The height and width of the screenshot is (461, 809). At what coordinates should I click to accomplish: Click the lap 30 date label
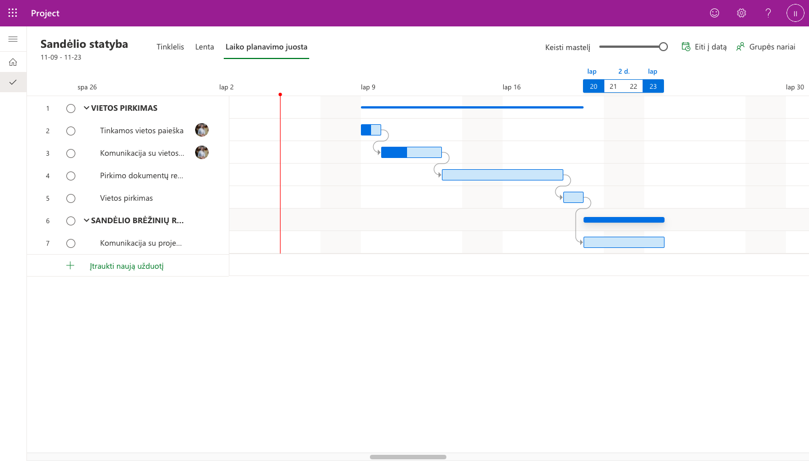(795, 87)
